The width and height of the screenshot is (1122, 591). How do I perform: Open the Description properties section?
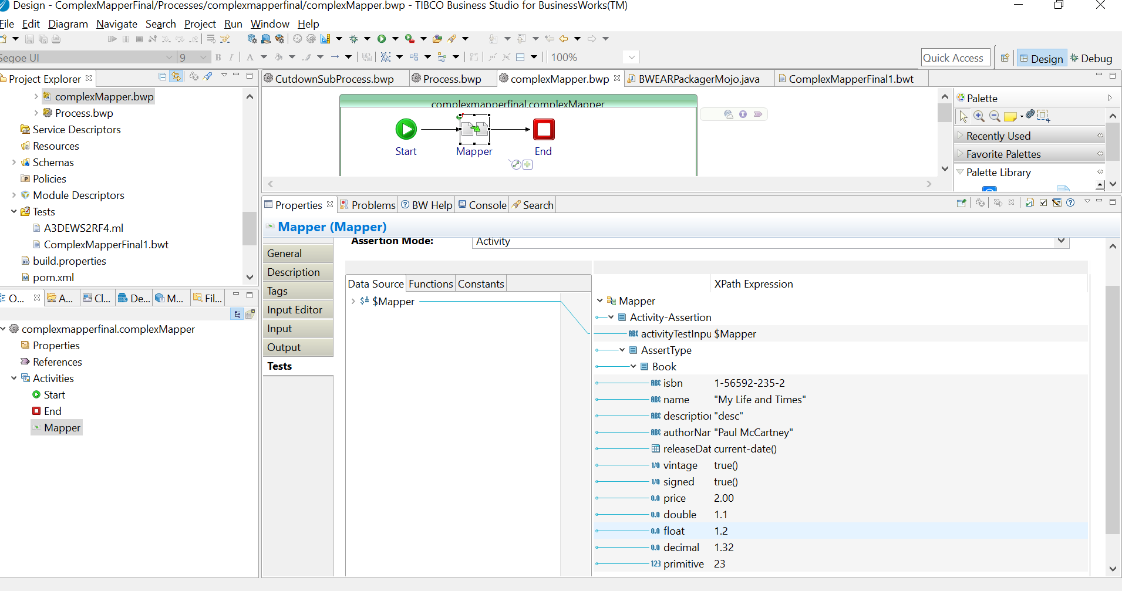pos(298,272)
